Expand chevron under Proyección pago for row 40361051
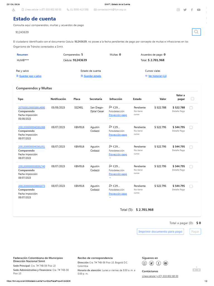 [x=110, y=158]
